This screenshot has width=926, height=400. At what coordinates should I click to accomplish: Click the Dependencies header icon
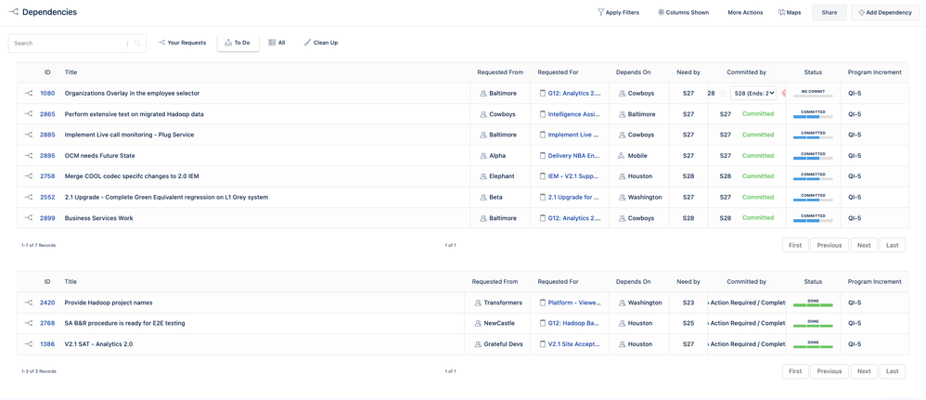(x=14, y=12)
